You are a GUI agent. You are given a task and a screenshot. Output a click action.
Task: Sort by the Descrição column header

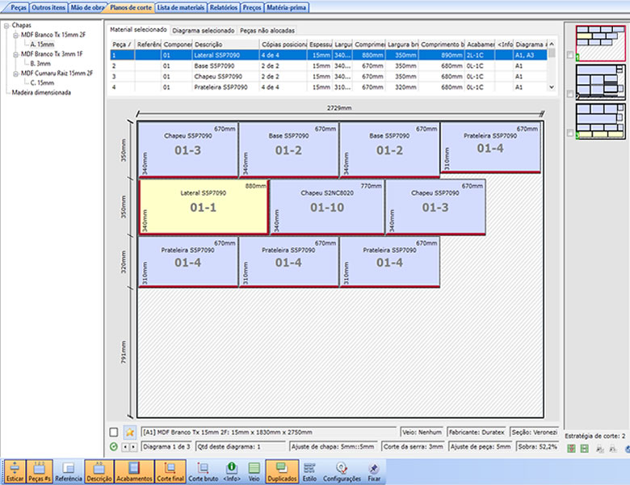click(226, 44)
